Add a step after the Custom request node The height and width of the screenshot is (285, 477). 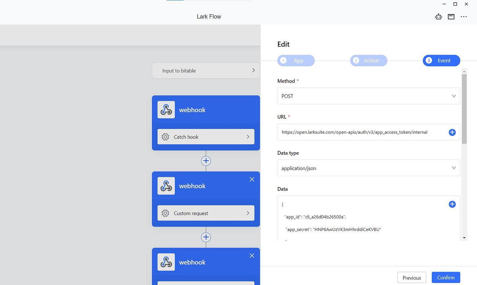coord(206,237)
